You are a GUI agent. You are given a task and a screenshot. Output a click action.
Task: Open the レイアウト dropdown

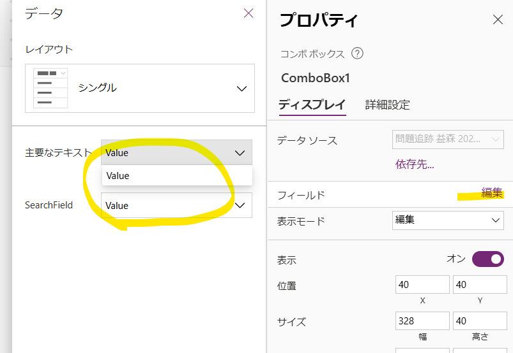[241, 89]
